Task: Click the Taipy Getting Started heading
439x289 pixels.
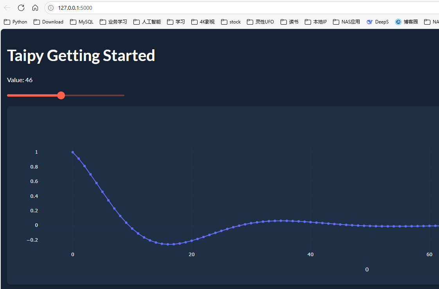Action: pos(81,56)
